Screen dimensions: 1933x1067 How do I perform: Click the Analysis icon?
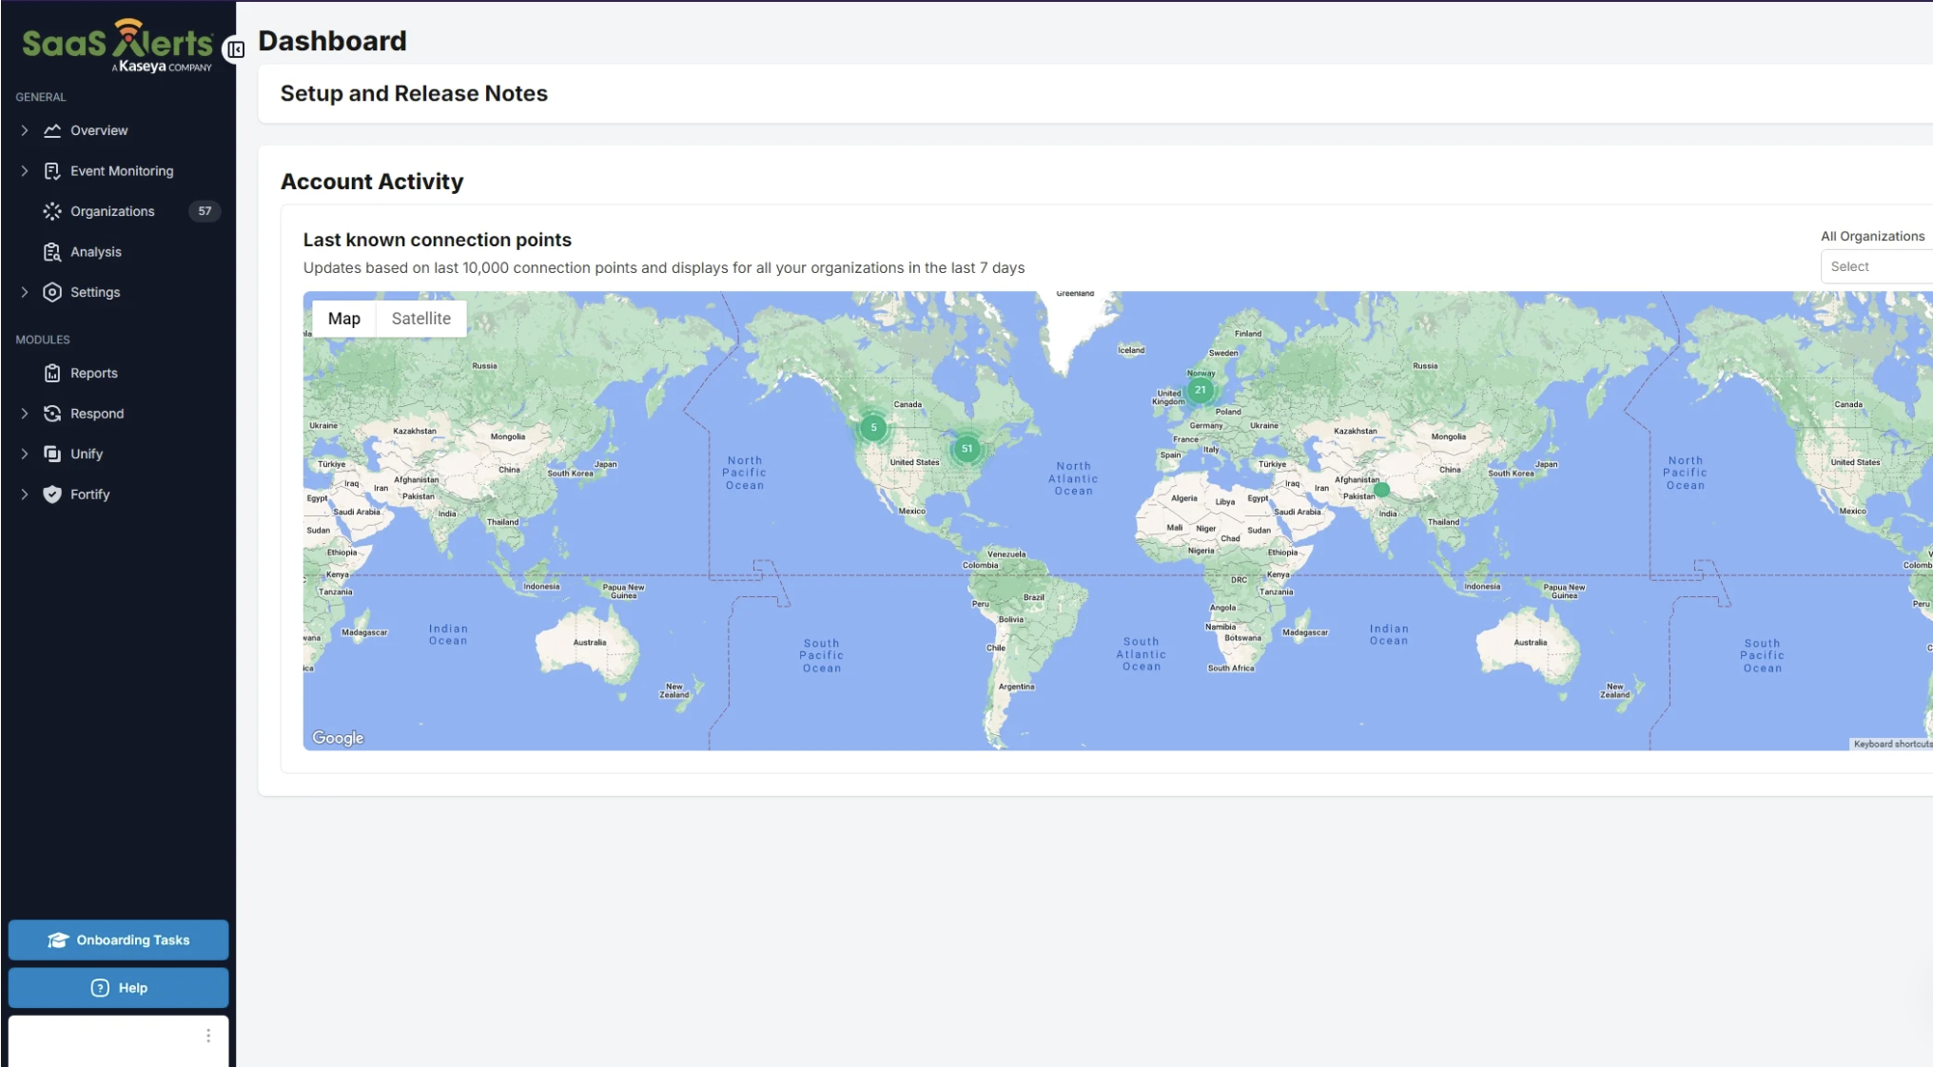pos(52,252)
